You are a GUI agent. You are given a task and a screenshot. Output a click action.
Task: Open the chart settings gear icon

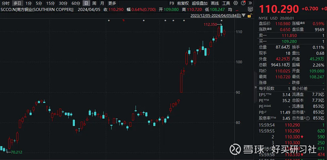236,3
